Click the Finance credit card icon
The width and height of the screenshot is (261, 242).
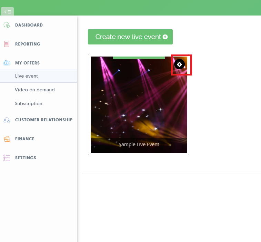[7, 139]
